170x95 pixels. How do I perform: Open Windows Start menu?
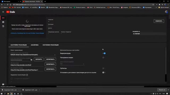pos(2,94)
